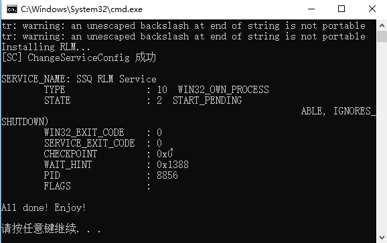Click the WIN32_OWN_PROCESS type value
The image size is (387, 243).
click(x=224, y=90)
